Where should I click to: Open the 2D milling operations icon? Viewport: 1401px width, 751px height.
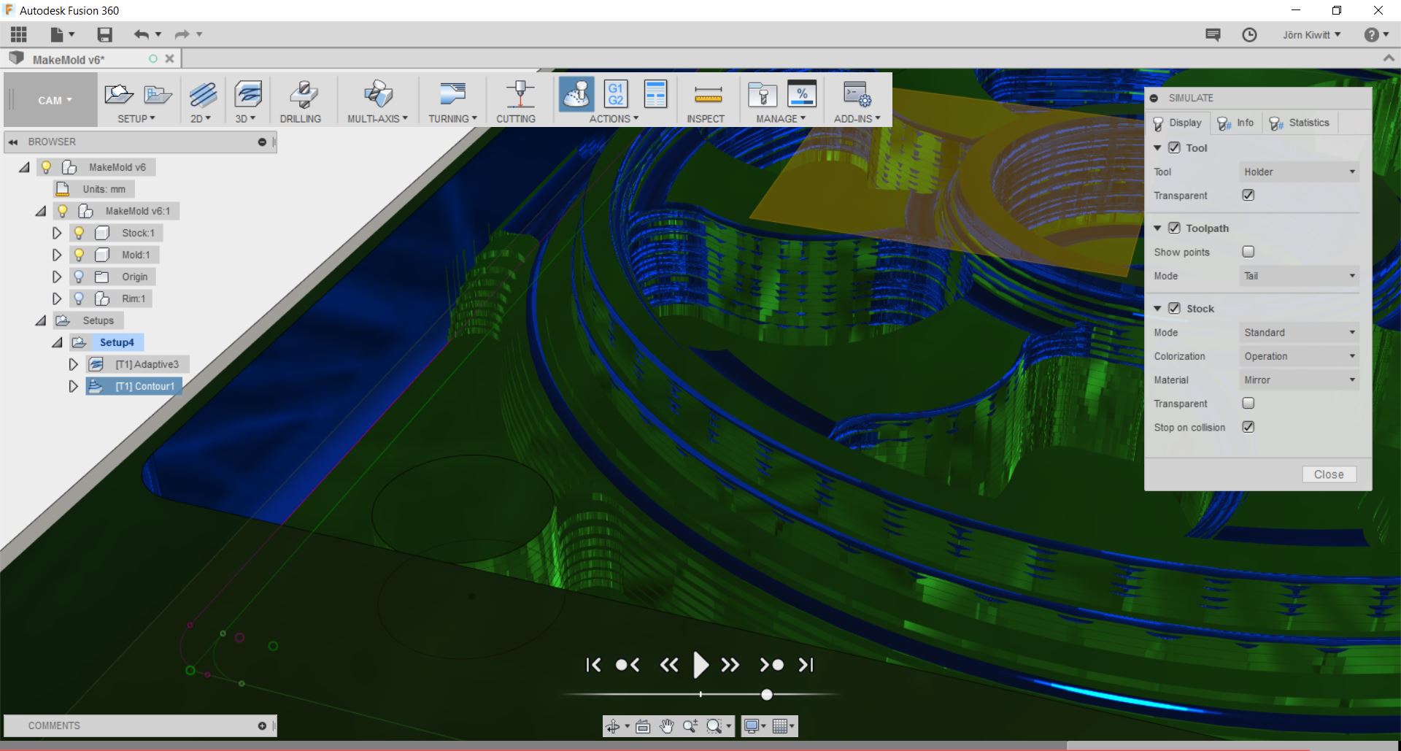coord(203,94)
